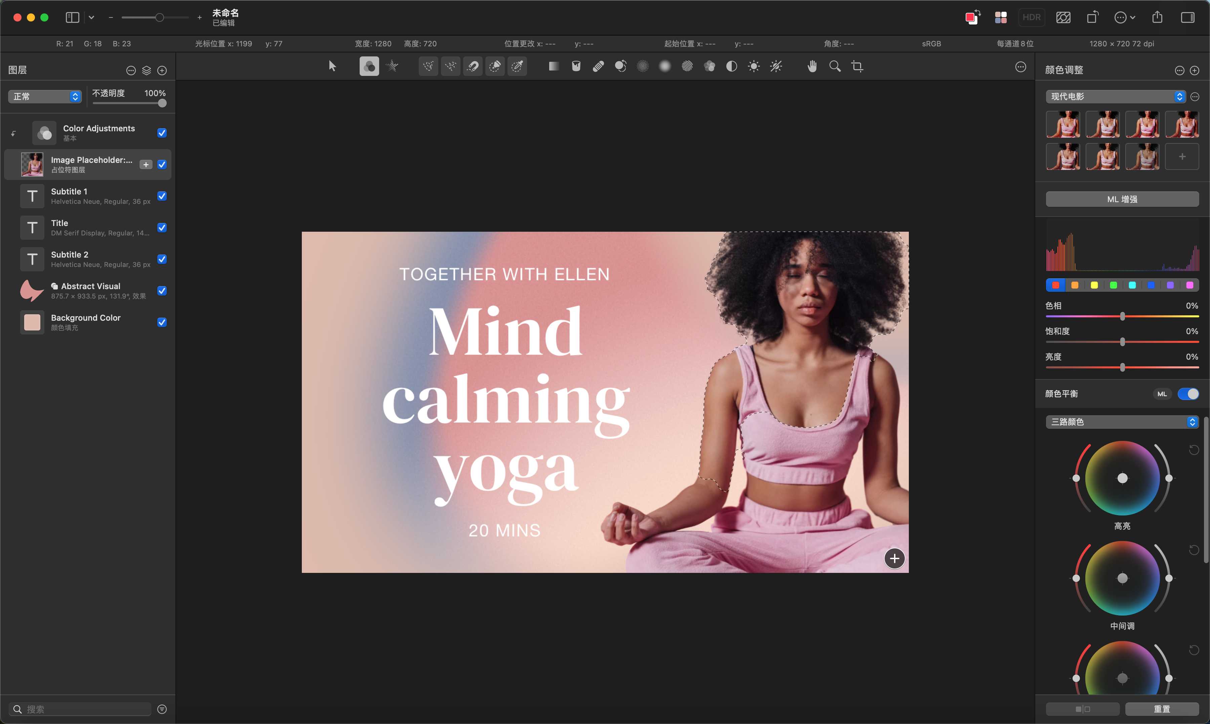Click the opacity slider knob
The image size is (1210, 724).
pos(162,103)
